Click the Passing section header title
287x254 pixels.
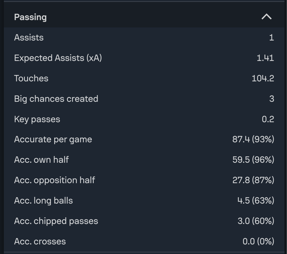[x=30, y=17]
